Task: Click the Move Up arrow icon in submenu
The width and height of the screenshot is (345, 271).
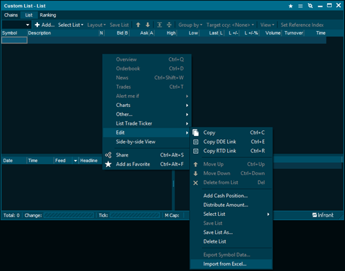Action: tap(195, 164)
